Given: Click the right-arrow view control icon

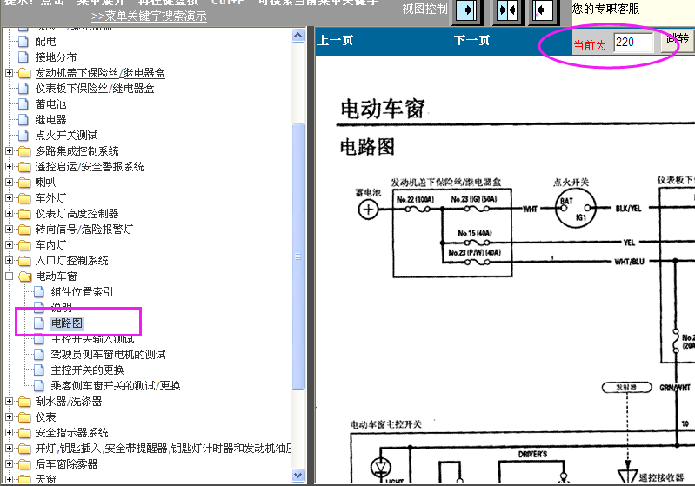Looking at the screenshot, I should (466, 10).
